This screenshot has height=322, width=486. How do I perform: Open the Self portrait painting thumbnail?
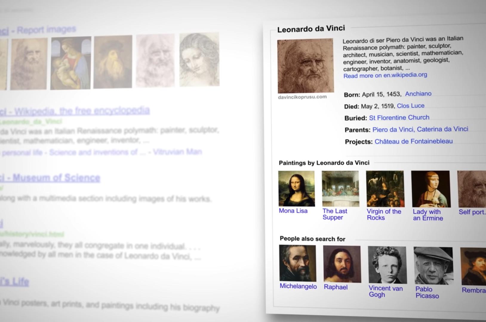472,189
